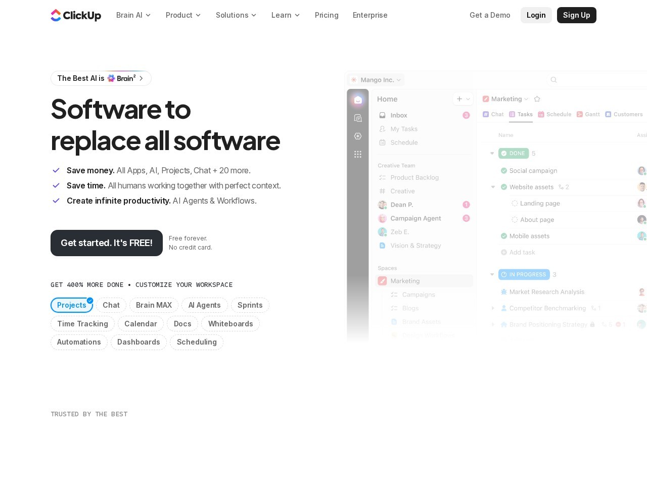
Task: Open The Best AI is Brain banner
Action: tap(101, 78)
